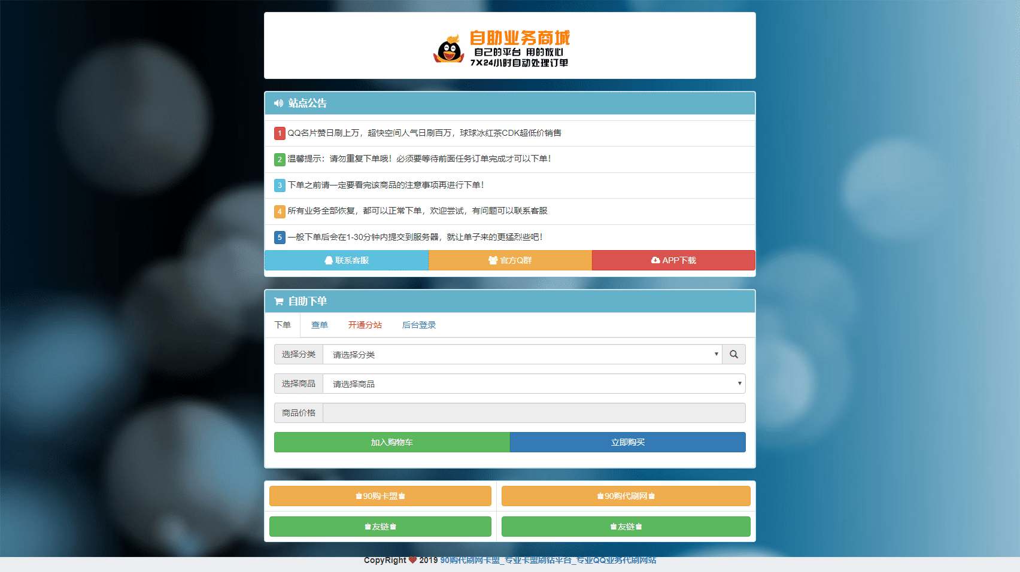Click the blue number 5 announcement badge
The width and height of the screenshot is (1020, 572).
click(x=280, y=238)
